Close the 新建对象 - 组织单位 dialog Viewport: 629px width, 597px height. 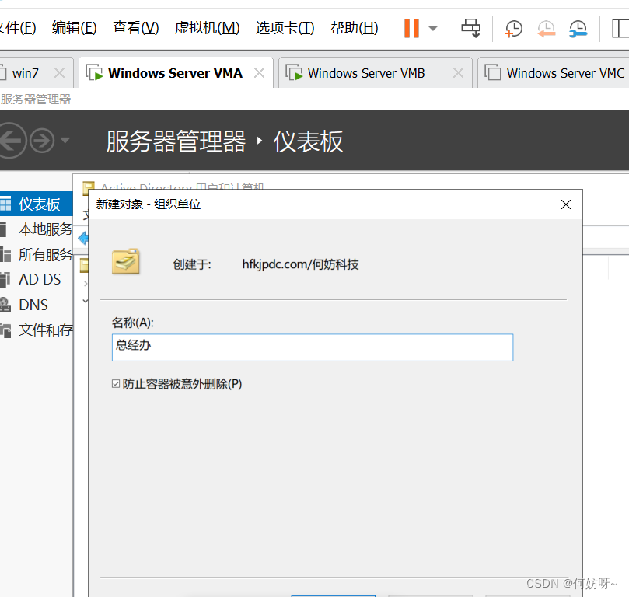[566, 204]
